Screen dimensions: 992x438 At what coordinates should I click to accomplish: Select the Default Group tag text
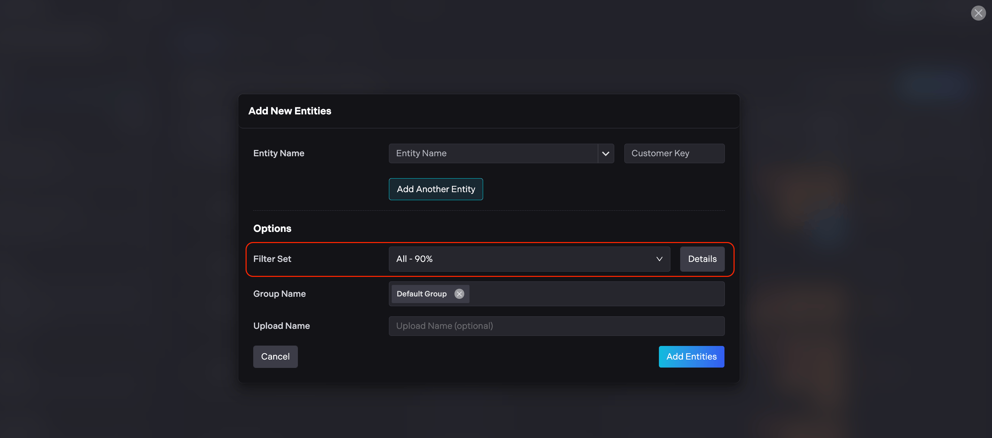[421, 294]
